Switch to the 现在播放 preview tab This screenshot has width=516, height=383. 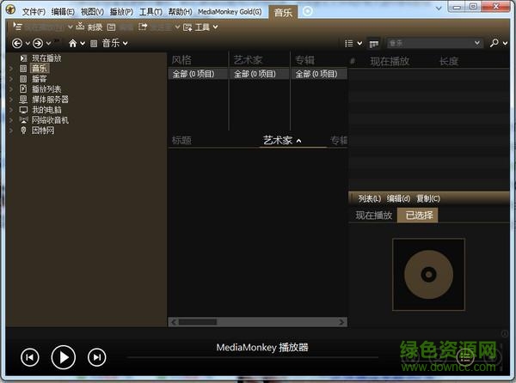(374, 215)
